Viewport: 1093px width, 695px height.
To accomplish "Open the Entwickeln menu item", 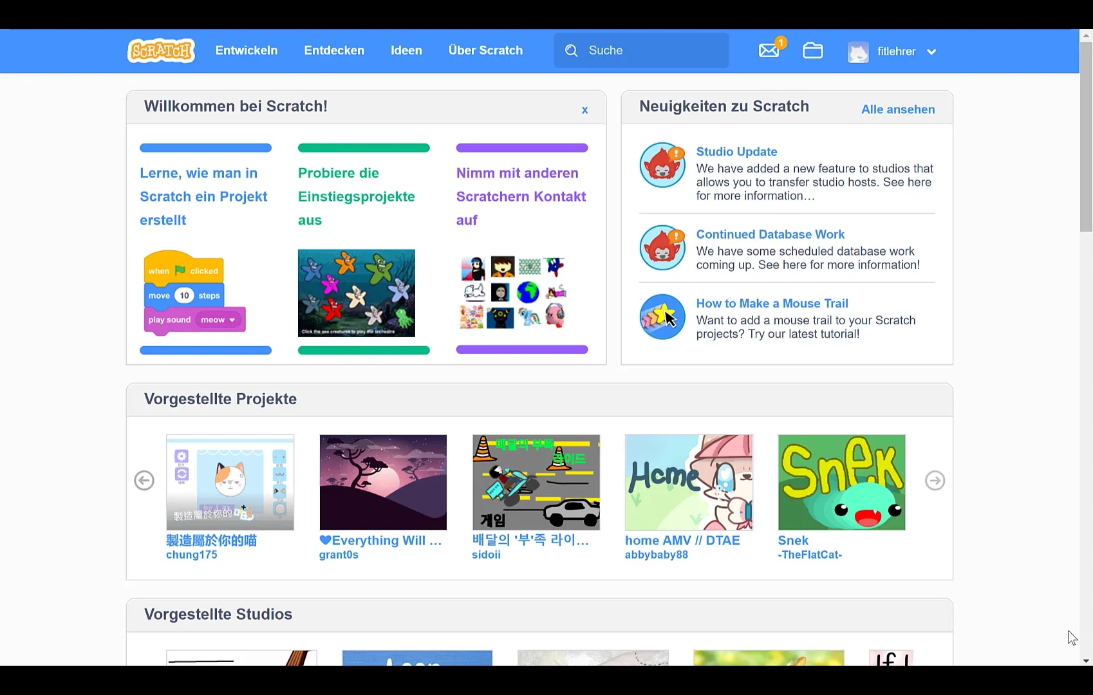I will pos(247,50).
